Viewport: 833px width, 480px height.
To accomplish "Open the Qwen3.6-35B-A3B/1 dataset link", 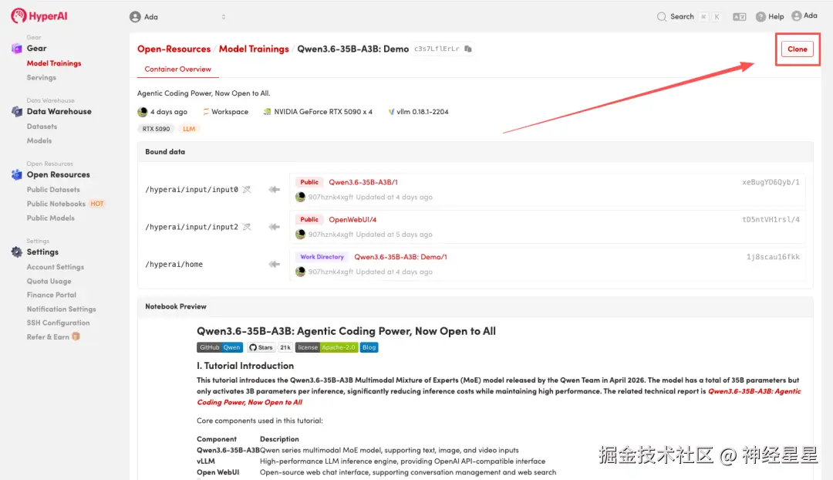I will (363, 182).
